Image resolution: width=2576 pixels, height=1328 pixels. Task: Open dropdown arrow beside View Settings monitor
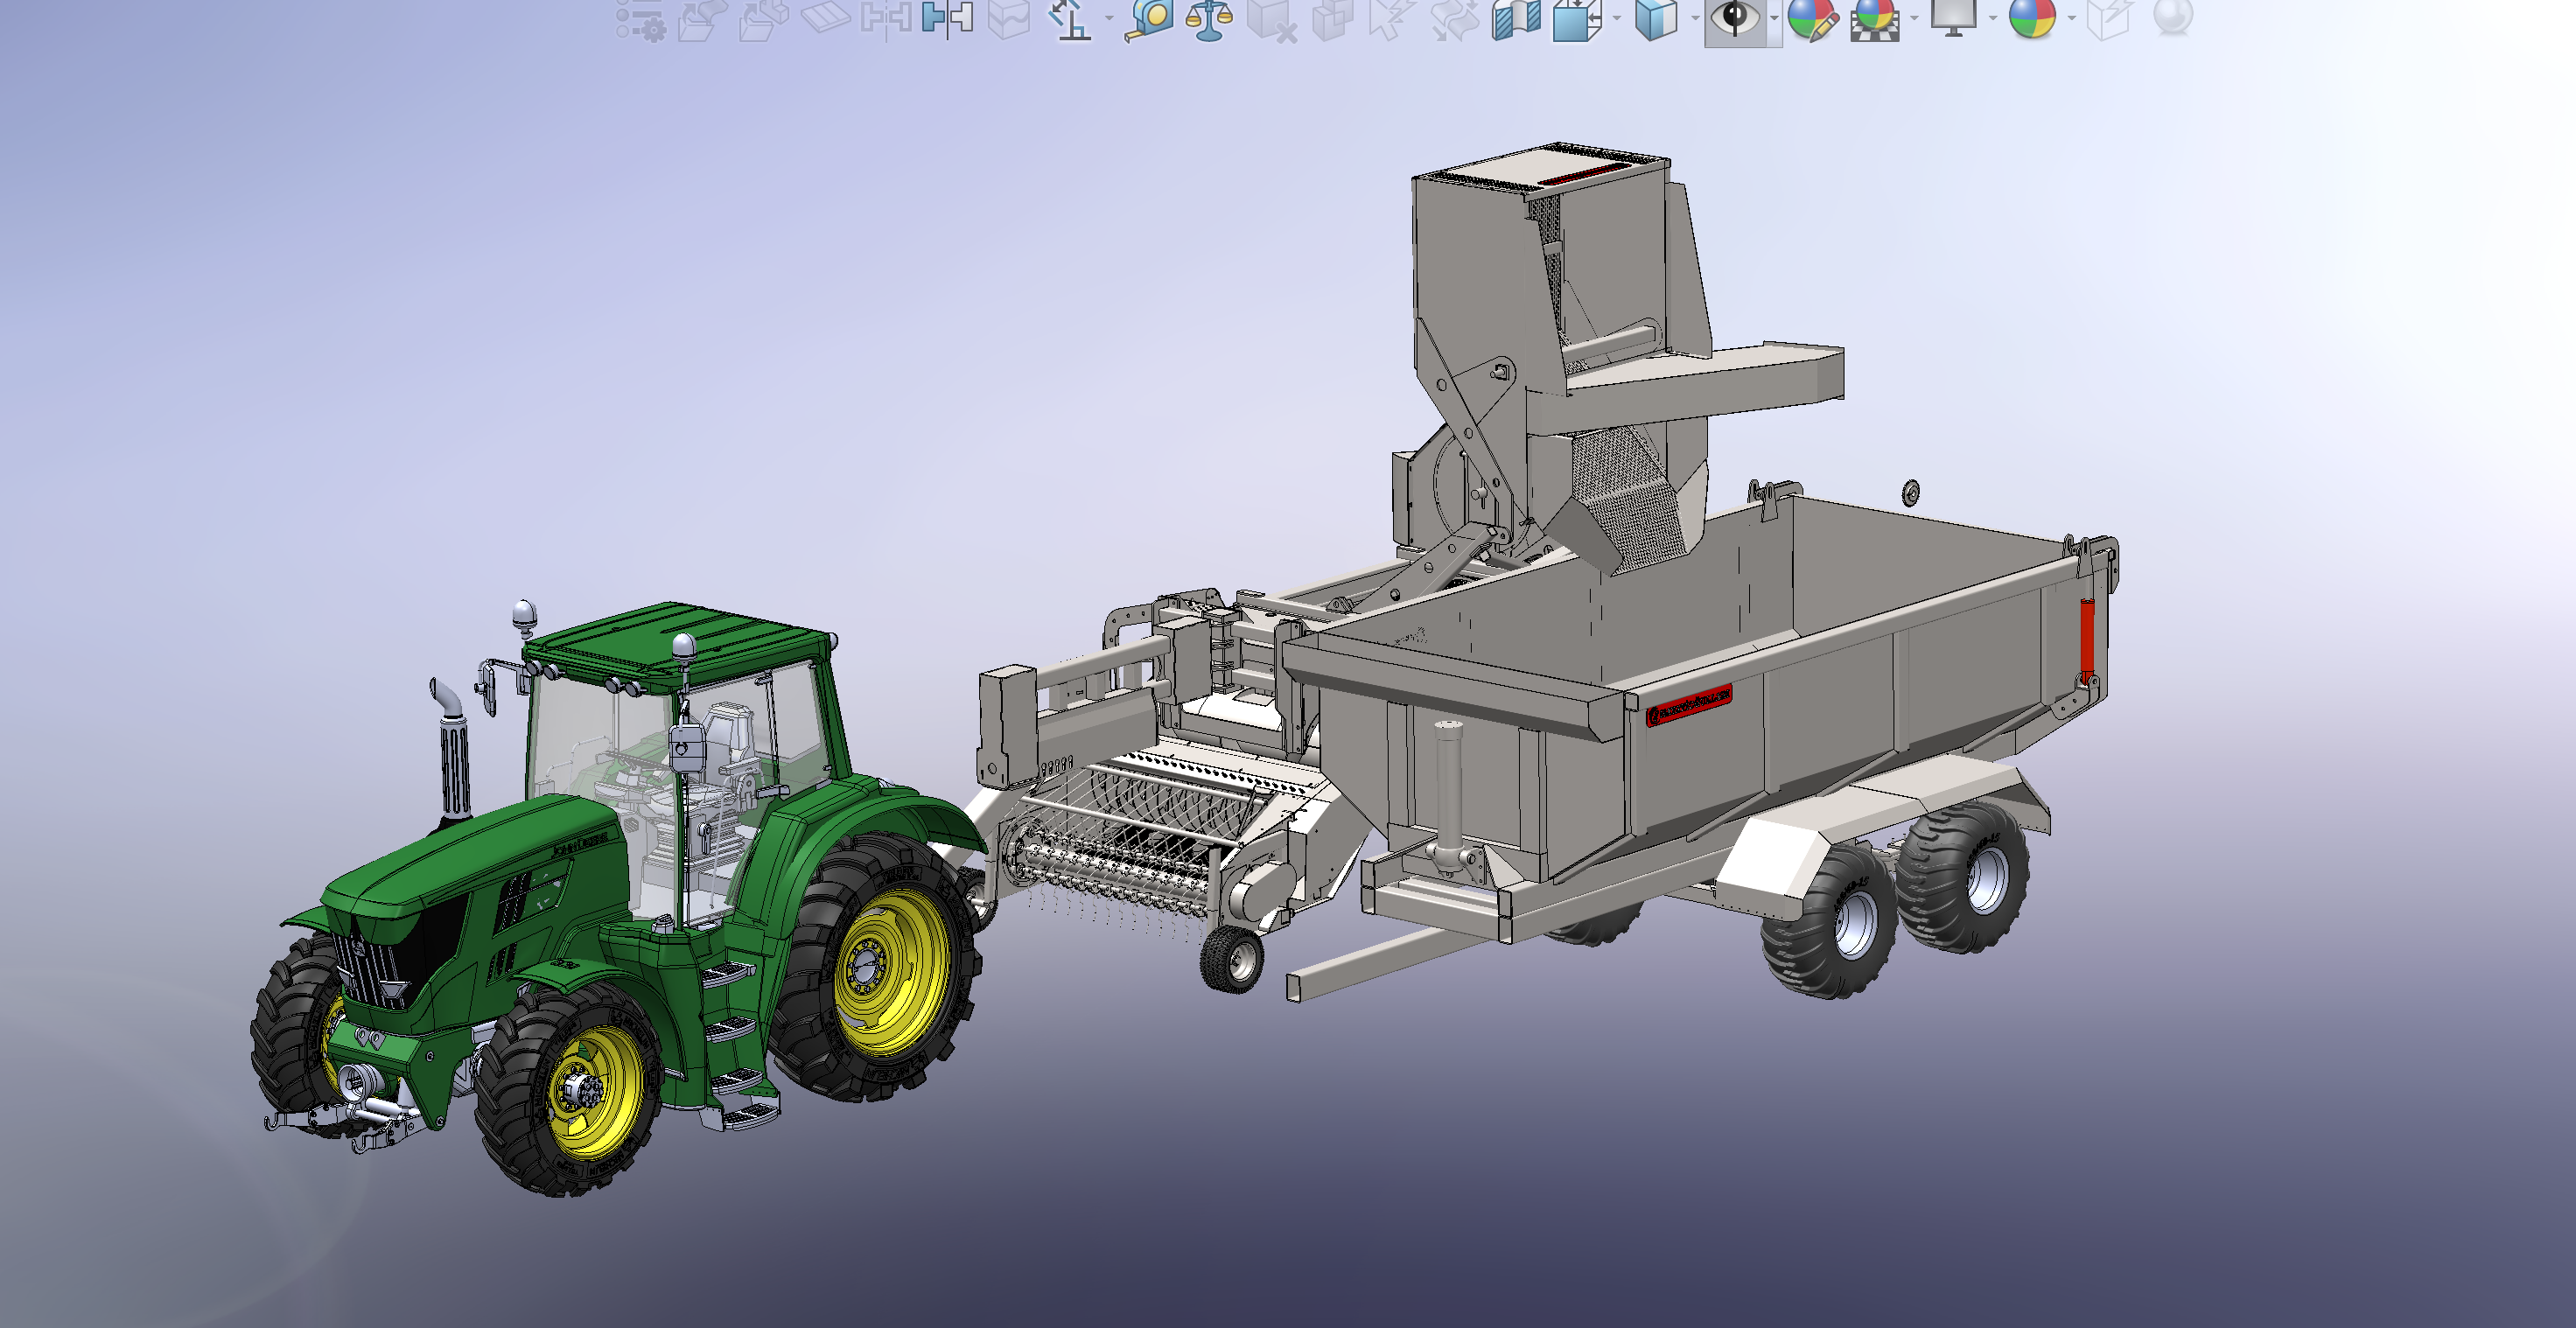pyautogui.click(x=1992, y=18)
